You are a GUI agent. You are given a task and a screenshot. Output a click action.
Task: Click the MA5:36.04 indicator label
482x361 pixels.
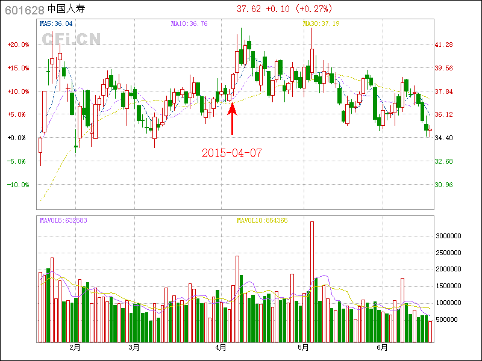coord(56,24)
